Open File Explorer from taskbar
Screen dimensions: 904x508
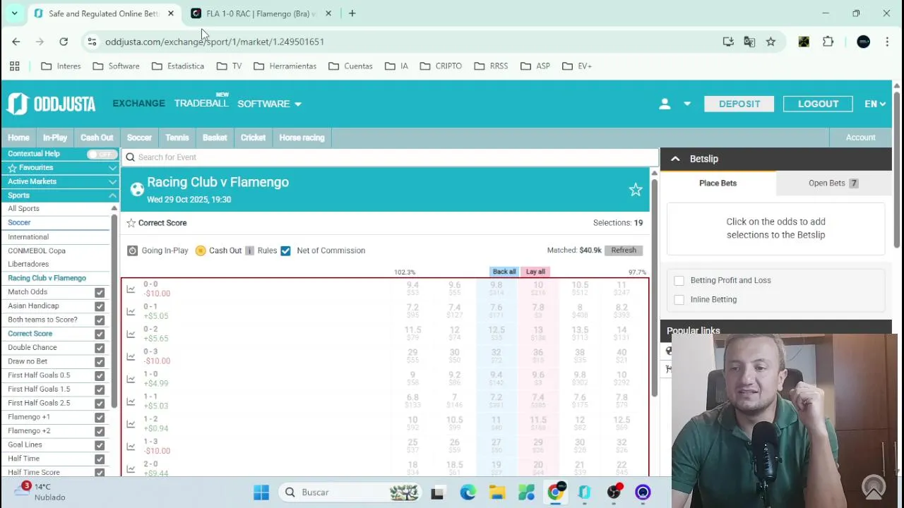pos(497,492)
